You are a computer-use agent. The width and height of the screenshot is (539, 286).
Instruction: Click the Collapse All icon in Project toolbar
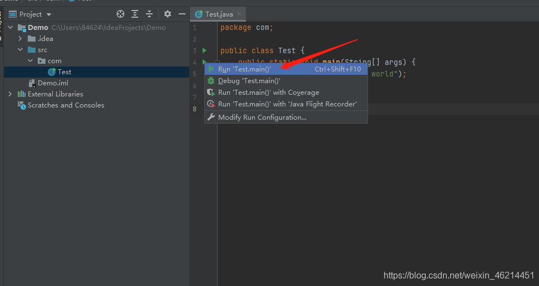coord(149,14)
